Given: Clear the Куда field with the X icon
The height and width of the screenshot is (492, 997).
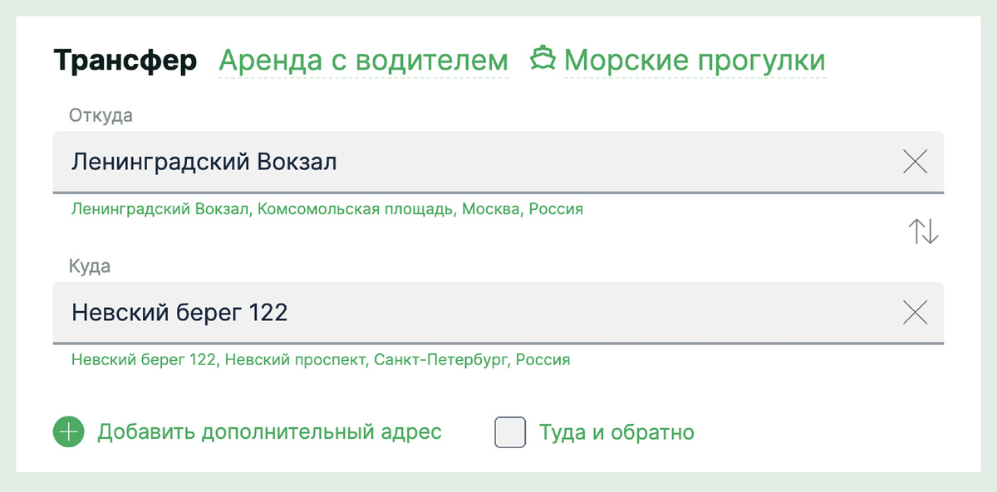Looking at the screenshot, I should tap(916, 313).
